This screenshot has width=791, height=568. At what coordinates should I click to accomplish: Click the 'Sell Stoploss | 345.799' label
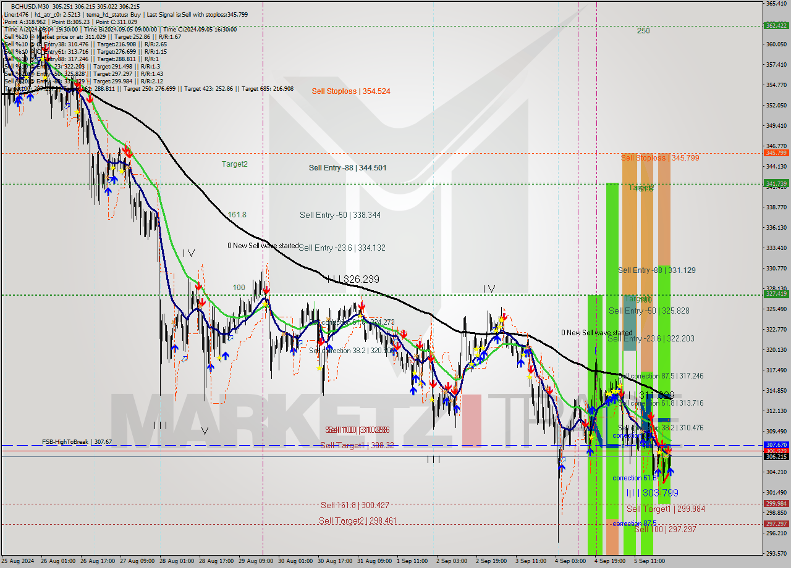pos(660,158)
